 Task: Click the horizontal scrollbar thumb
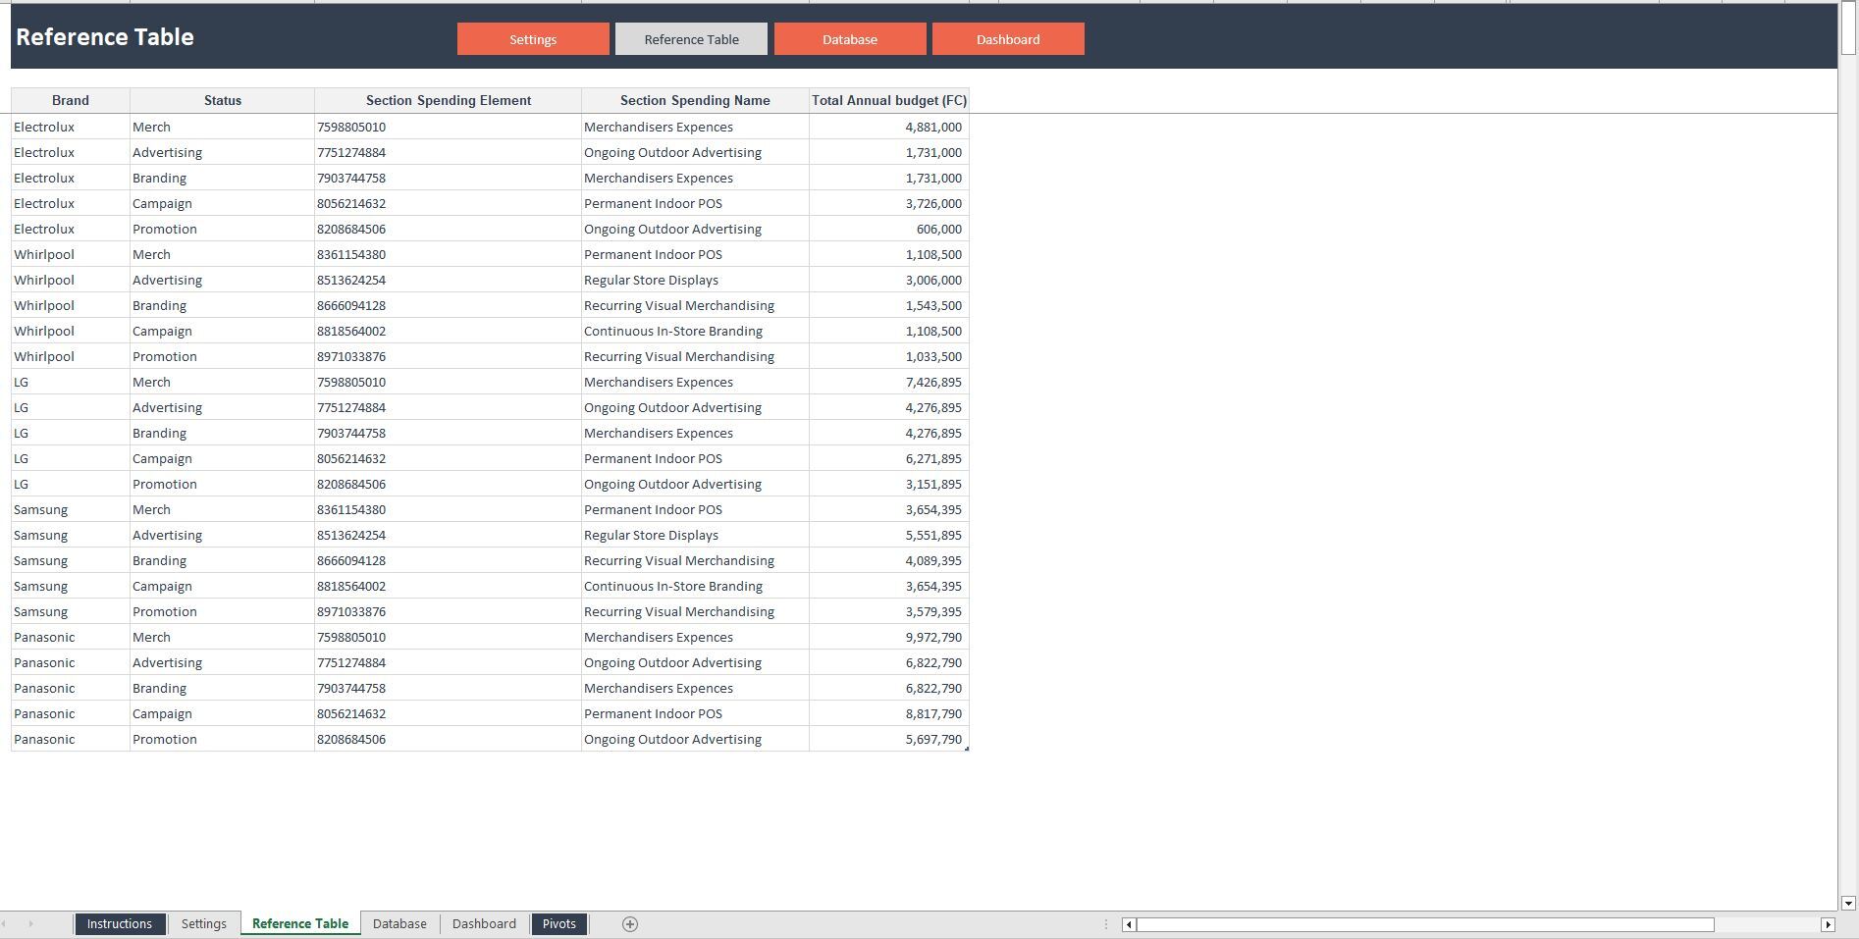[x=1425, y=924]
